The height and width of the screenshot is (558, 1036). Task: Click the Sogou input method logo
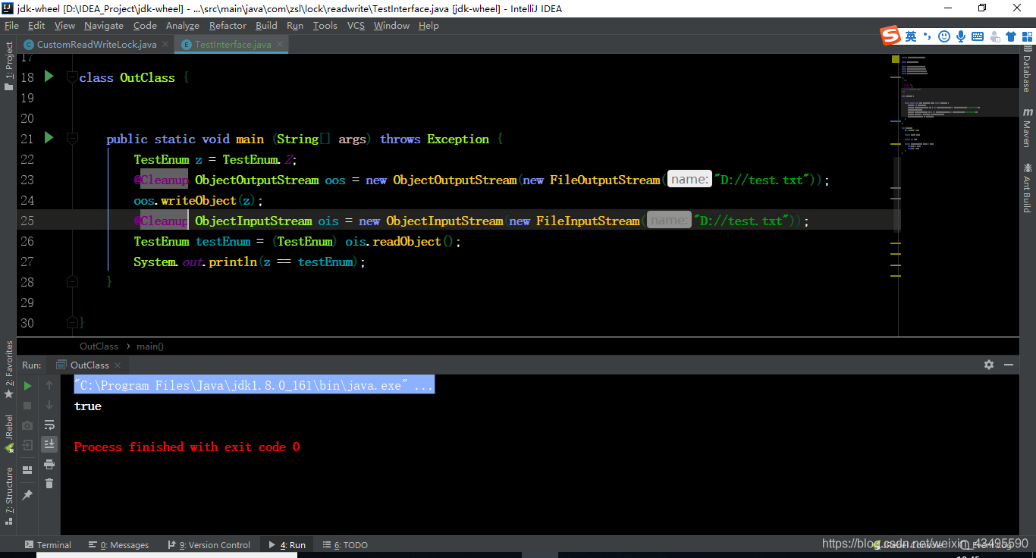[890, 36]
